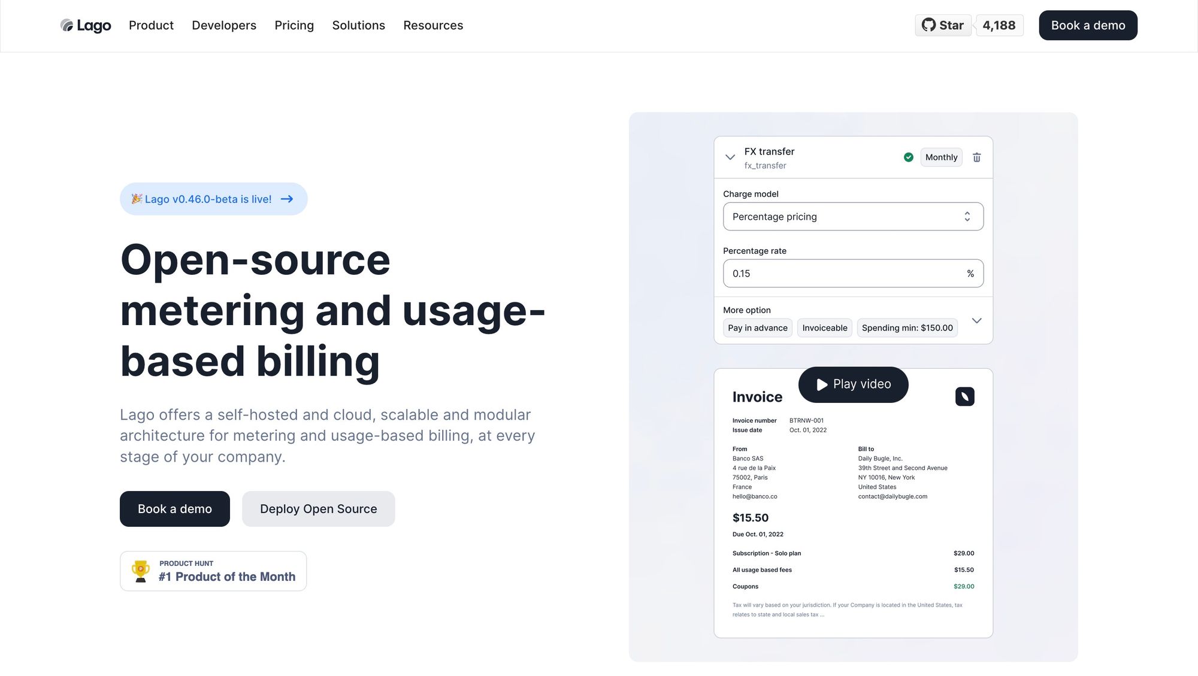
Task: Open the Product menu
Action: point(151,25)
